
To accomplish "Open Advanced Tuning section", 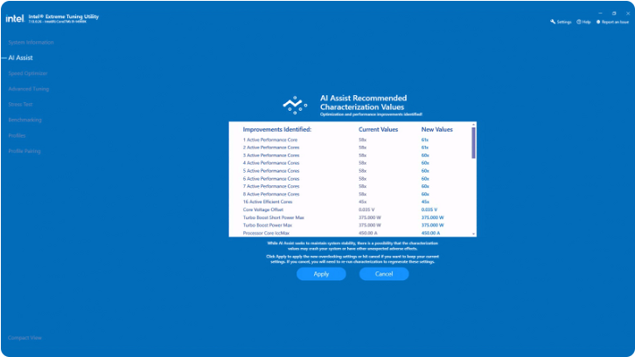I will tap(28, 89).
